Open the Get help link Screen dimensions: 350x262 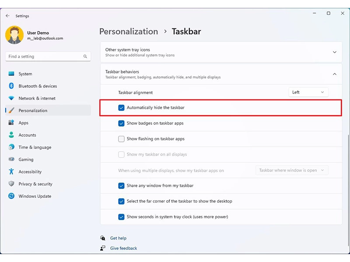119,238
